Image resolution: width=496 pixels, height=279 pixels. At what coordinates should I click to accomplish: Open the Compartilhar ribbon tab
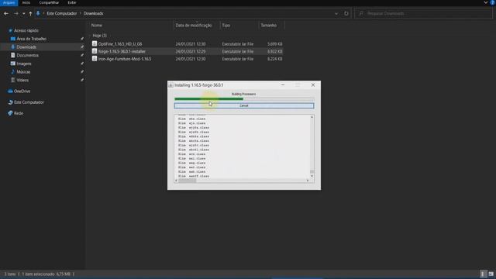(49, 2)
